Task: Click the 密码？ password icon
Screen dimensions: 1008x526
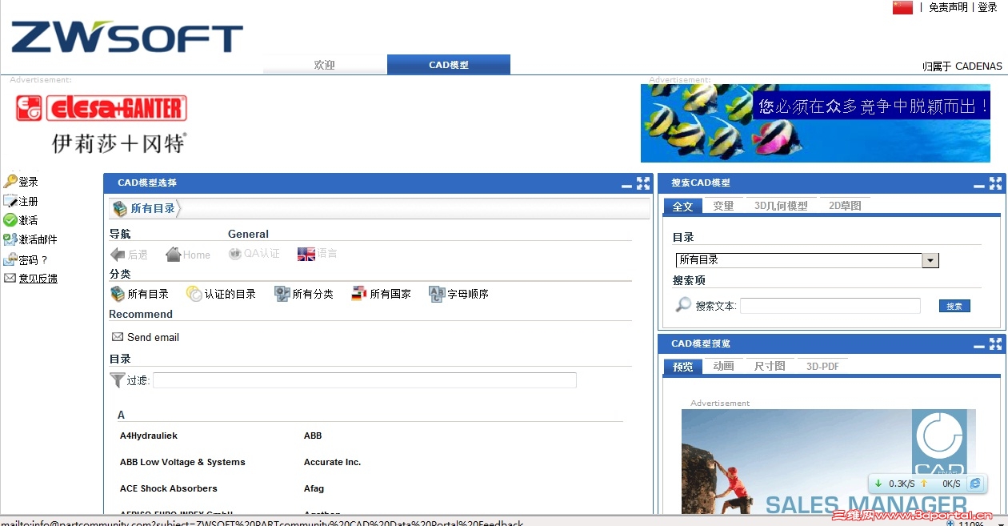Action: [10, 259]
